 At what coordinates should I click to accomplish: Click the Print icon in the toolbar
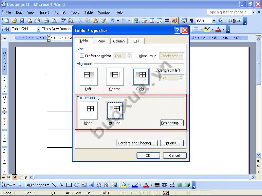(x=46, y=21)
